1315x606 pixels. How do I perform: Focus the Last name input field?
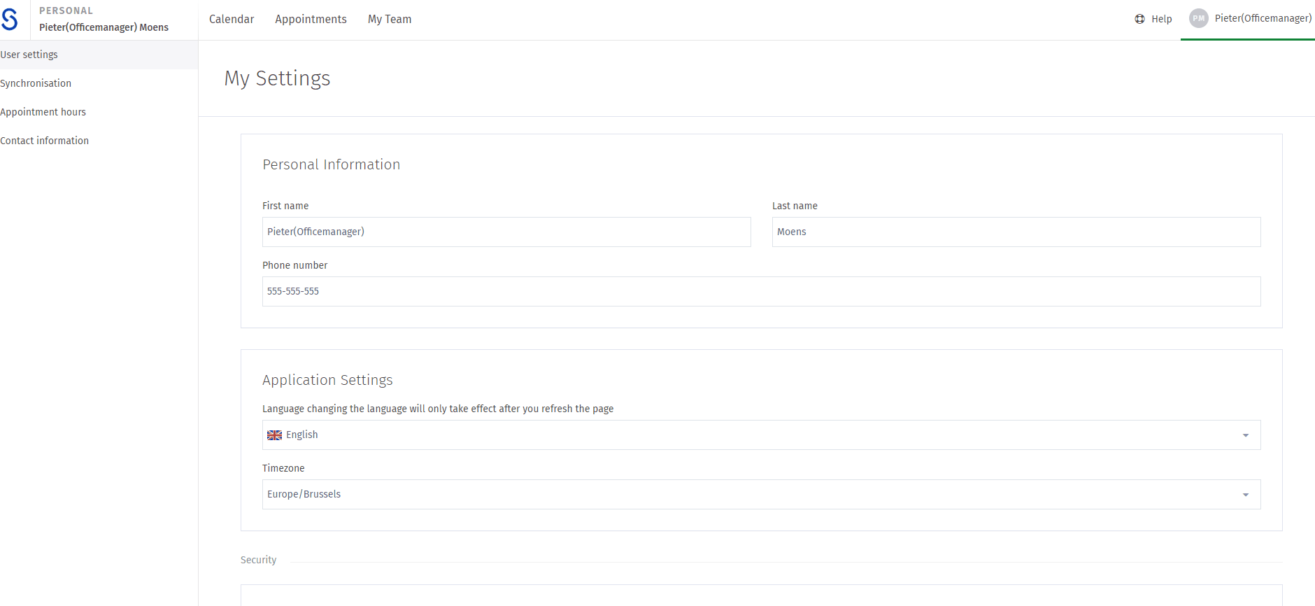pyautogui.click(x=1016, y=232)
